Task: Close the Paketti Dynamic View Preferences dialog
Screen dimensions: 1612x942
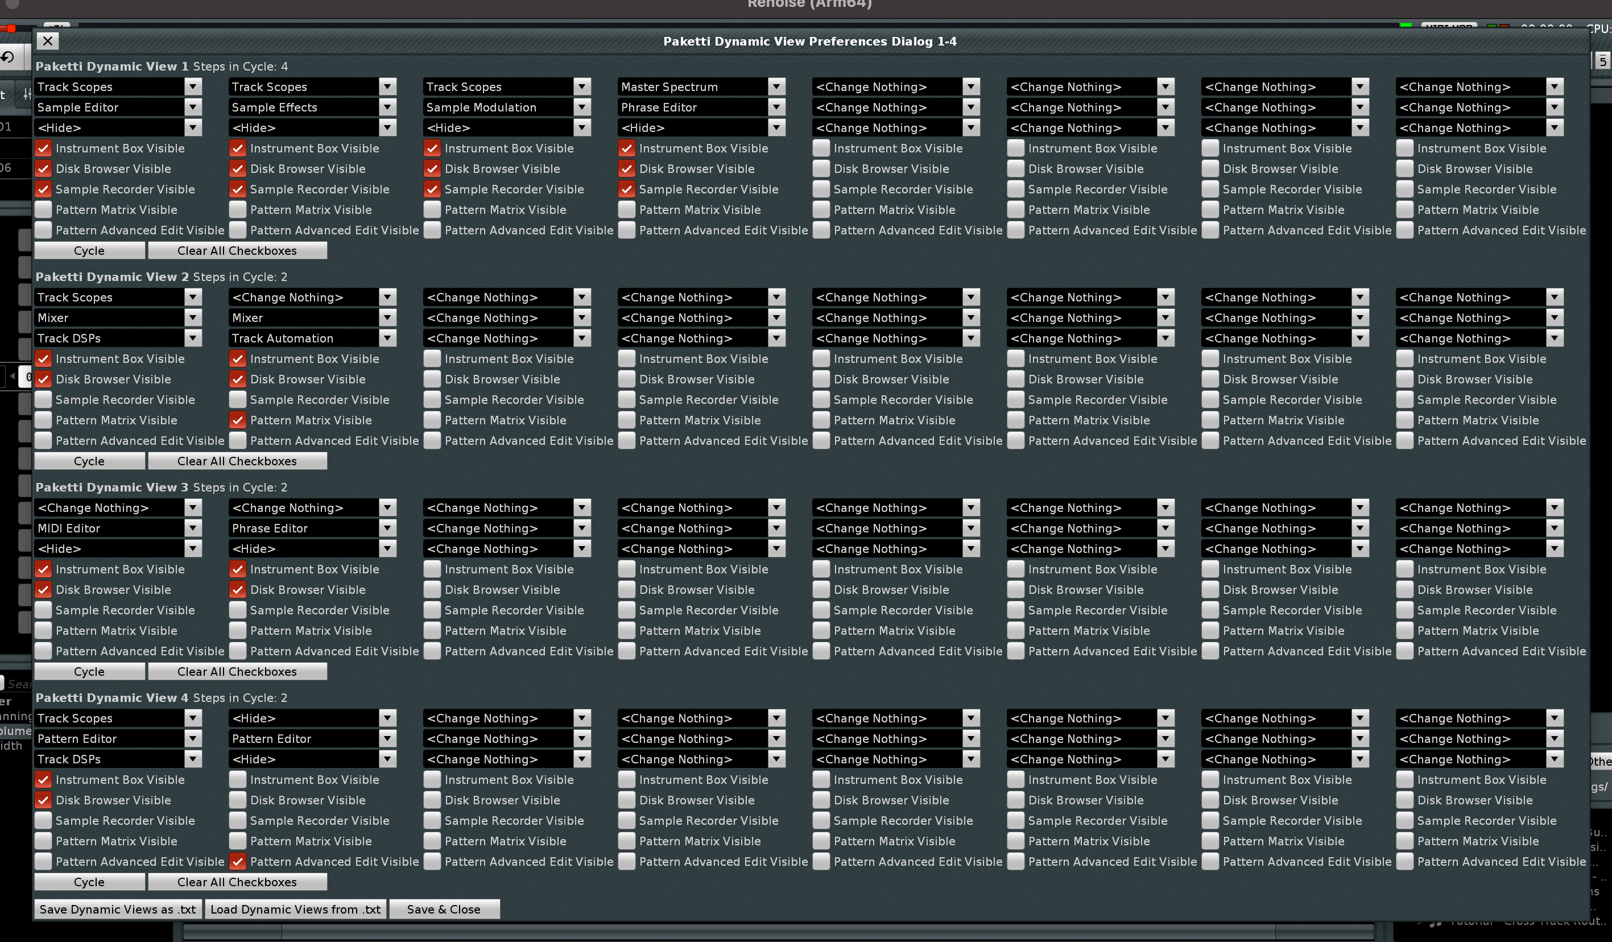Action: 47,41
